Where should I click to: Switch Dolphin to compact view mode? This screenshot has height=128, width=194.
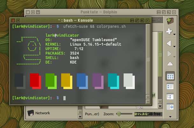pos(170,86)
